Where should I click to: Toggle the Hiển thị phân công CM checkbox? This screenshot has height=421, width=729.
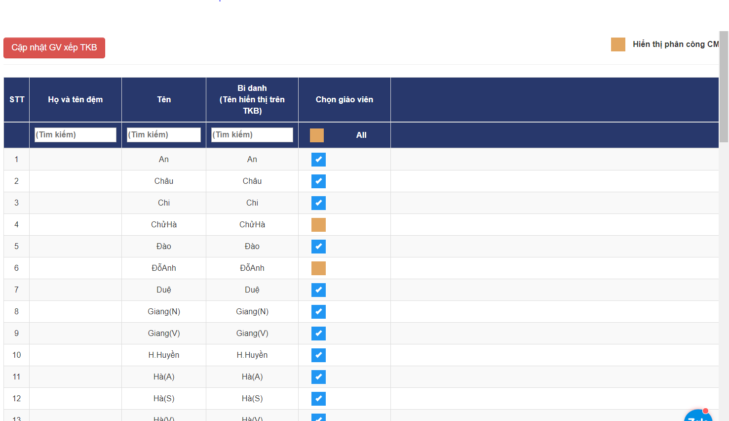[x=618, y=44]
